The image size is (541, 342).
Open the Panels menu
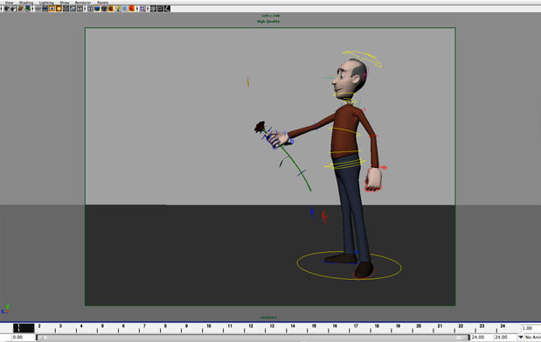click(x=103, y=3)
